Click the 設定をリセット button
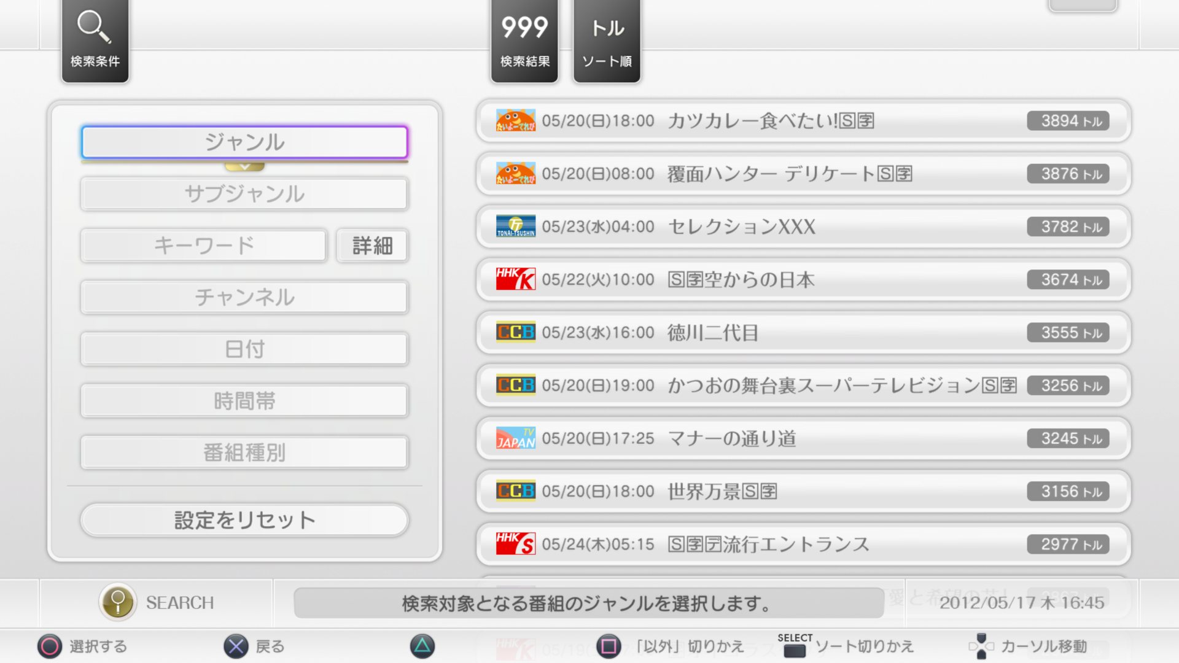Image resolution: width=1179 pixels, height=663 pixels. pyautogui.click(x=244, y=520)
